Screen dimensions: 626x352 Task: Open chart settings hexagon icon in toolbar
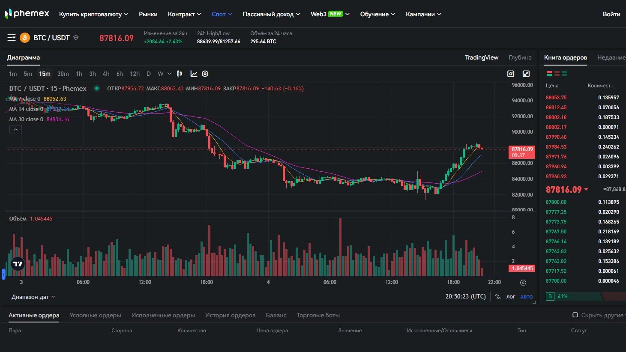205,74
